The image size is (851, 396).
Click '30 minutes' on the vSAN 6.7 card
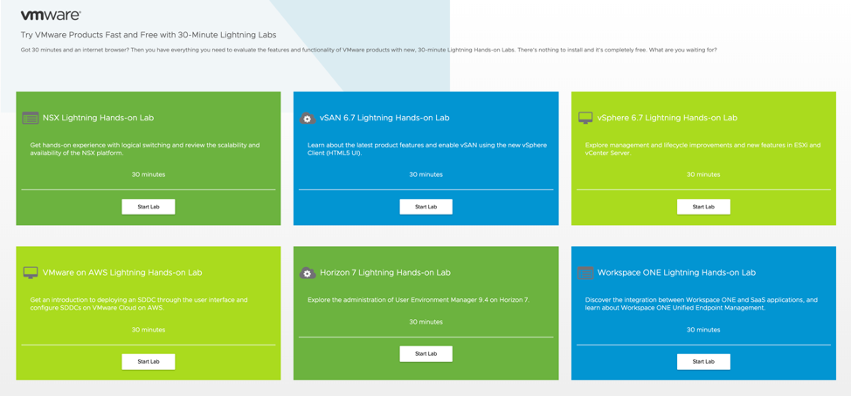426,174
